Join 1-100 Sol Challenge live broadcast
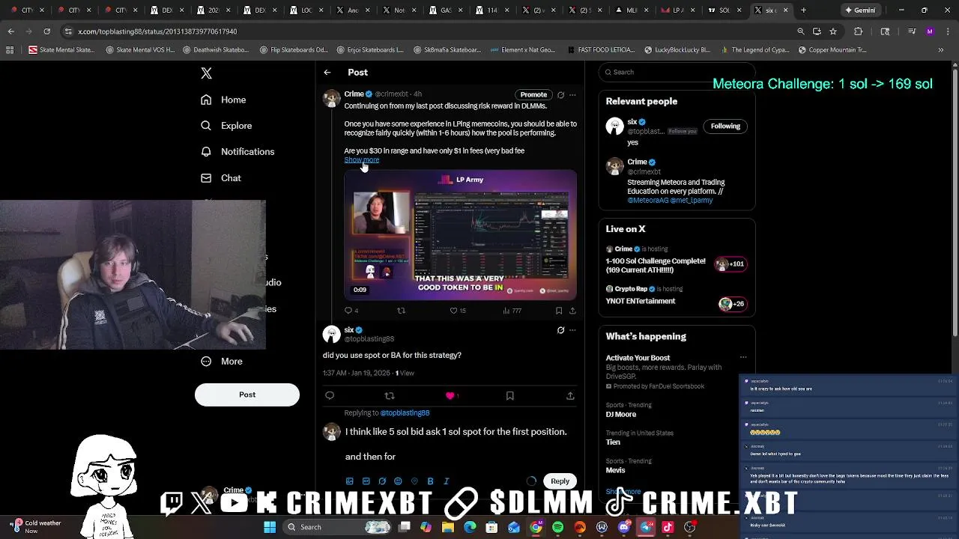 (x=677, y=261)
